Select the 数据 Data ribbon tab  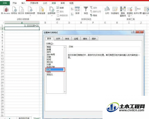(x=54, y=3)
